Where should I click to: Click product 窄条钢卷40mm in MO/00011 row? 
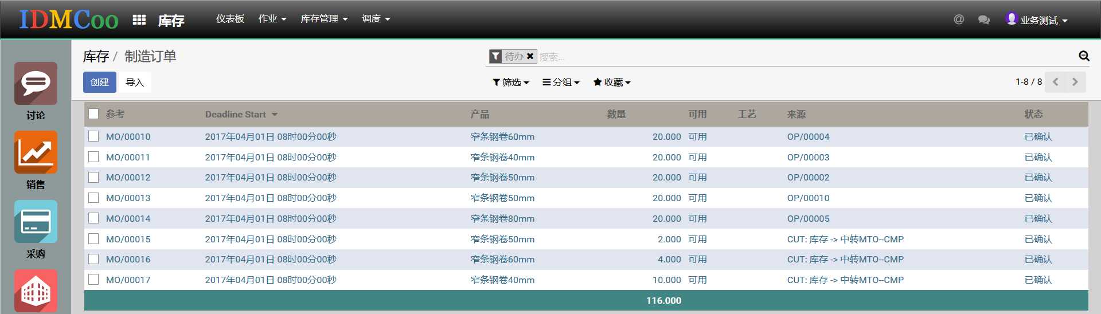[502, 158]
